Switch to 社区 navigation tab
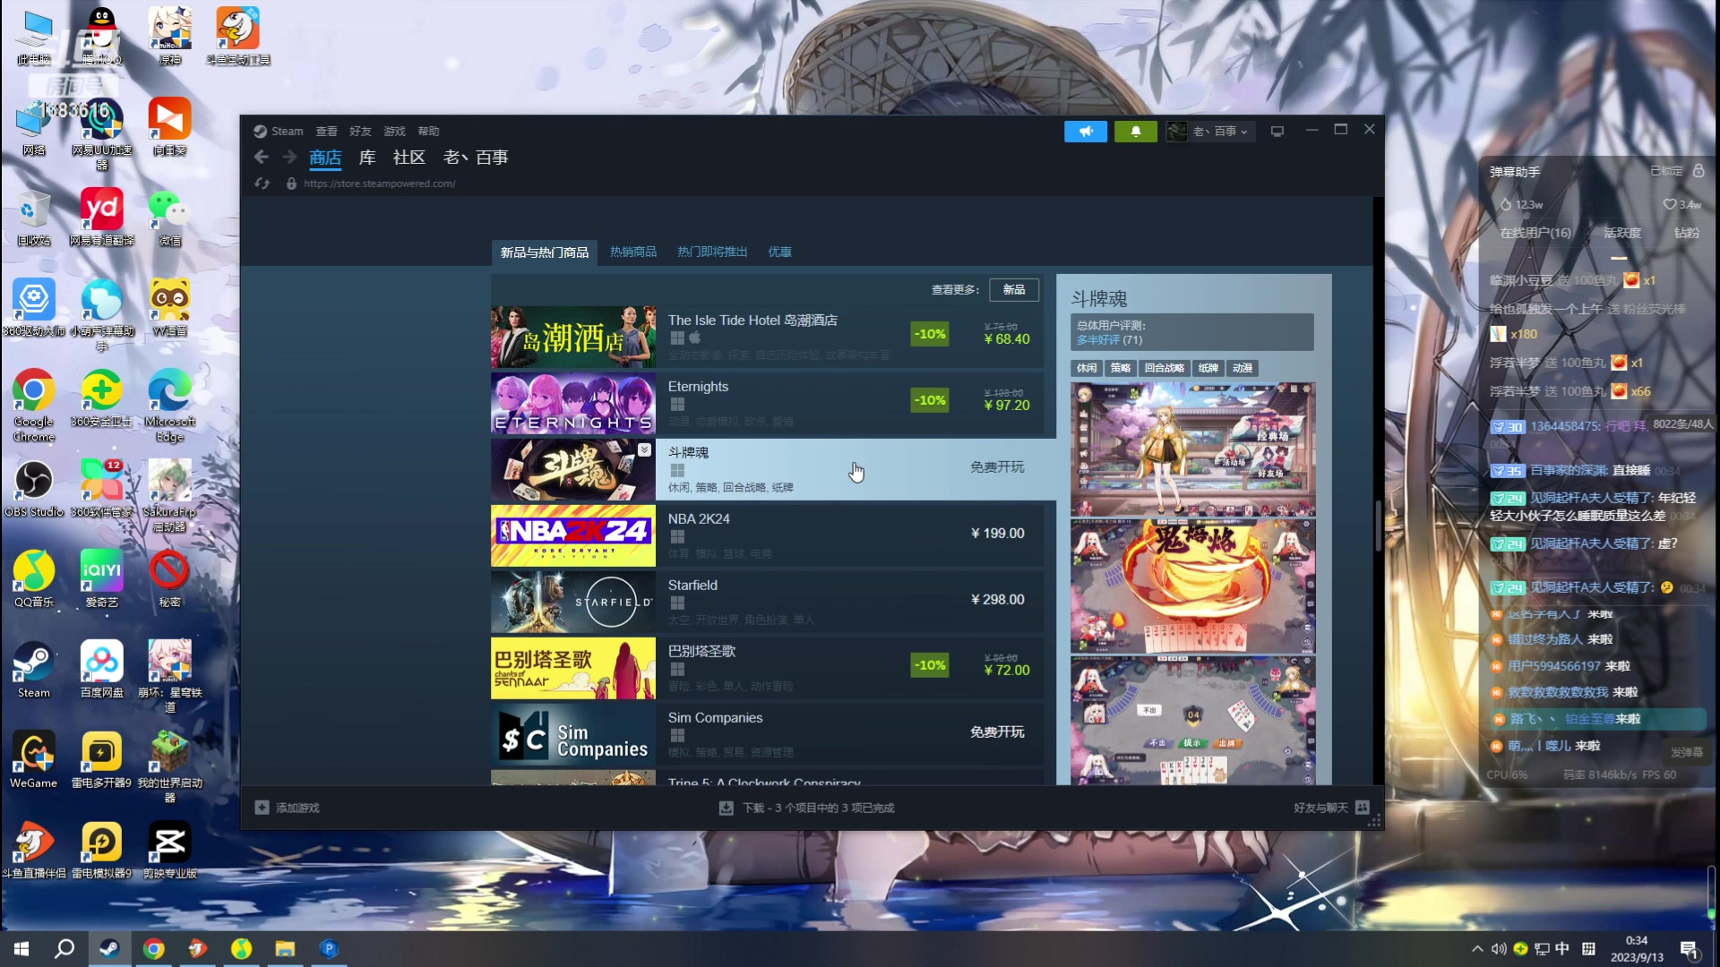Image resolution: width=1720 pixels, height=967 pixels. click(409, 158)
